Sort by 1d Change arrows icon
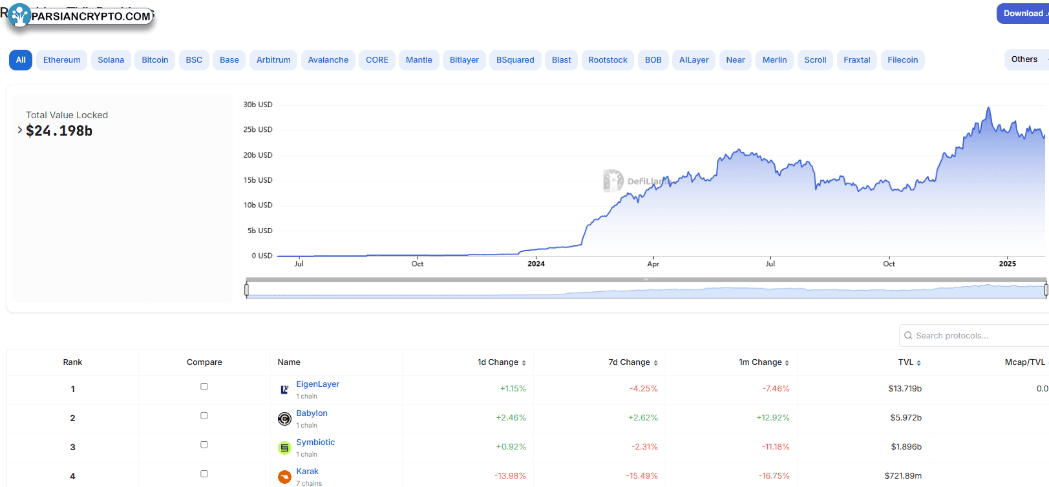The height and width of the screenshot is (487, 1049). (524, 363)
